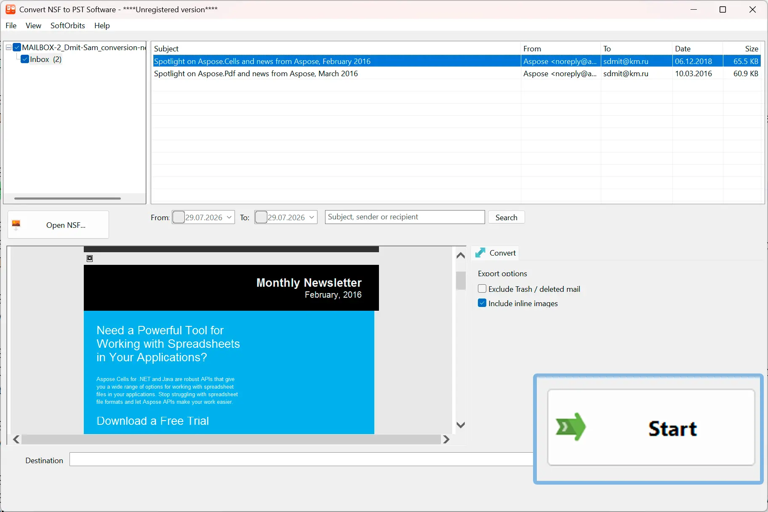Click the folder tree horizontal scrollbar

pyautogui.click(x=67, y=198)
